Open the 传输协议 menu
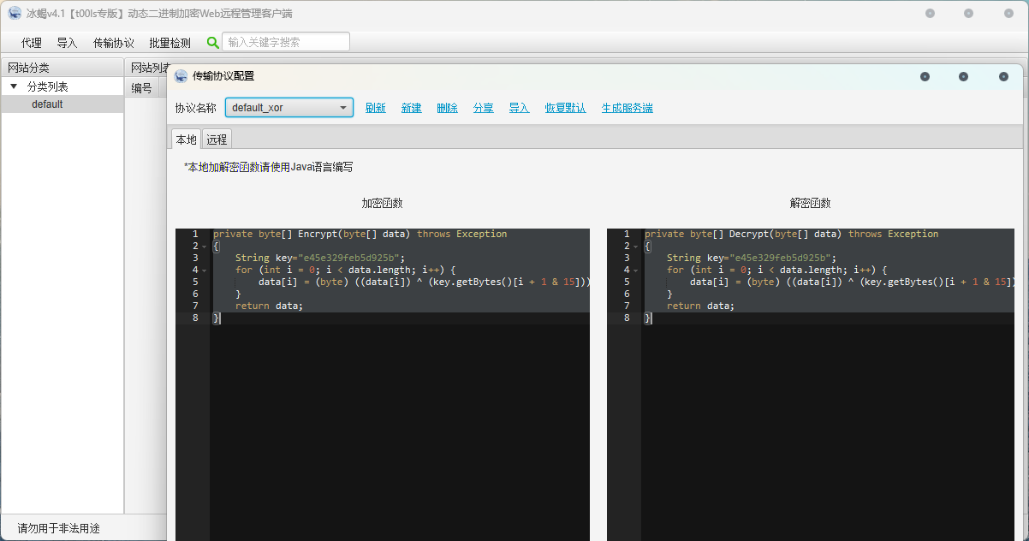1029x541 pixels. pyautogui.click(x=113, y=41)
